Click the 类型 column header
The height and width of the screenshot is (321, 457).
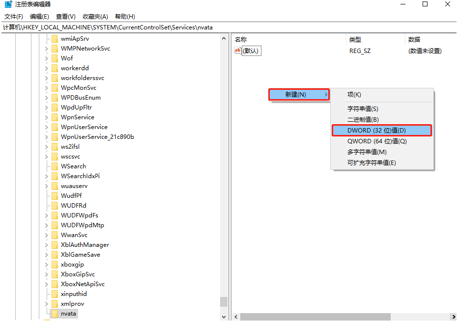355,39
